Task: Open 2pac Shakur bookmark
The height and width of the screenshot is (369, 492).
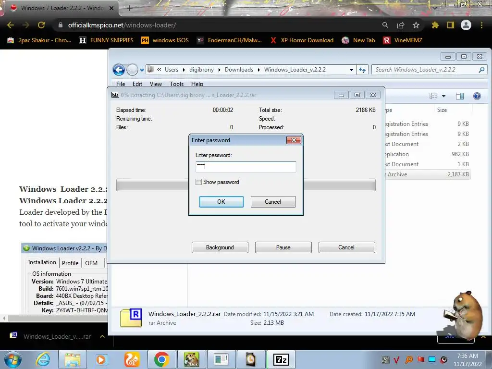Action: tap(39, 40)
